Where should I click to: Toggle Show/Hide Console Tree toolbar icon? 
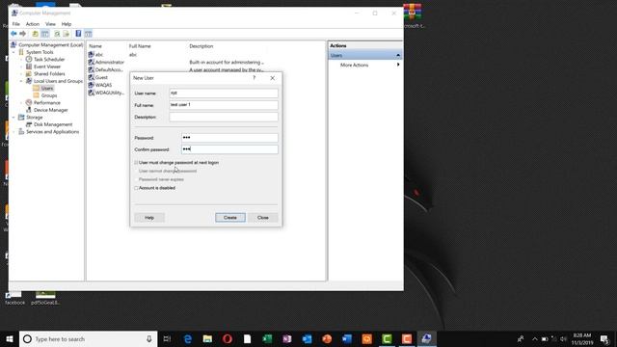point(45,34)
